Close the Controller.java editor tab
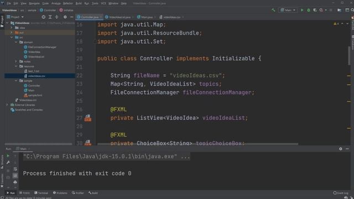Screen dimensions: 354x199 [101, 17]
